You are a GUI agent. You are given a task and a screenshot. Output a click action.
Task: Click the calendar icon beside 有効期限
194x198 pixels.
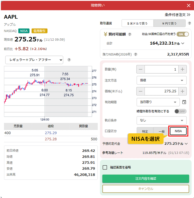[x=184, y=102]
